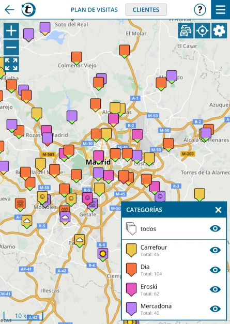This screenshot has height=324, width=230.
Task: Hide the Carrefour category pins
Action: point(215,250)
